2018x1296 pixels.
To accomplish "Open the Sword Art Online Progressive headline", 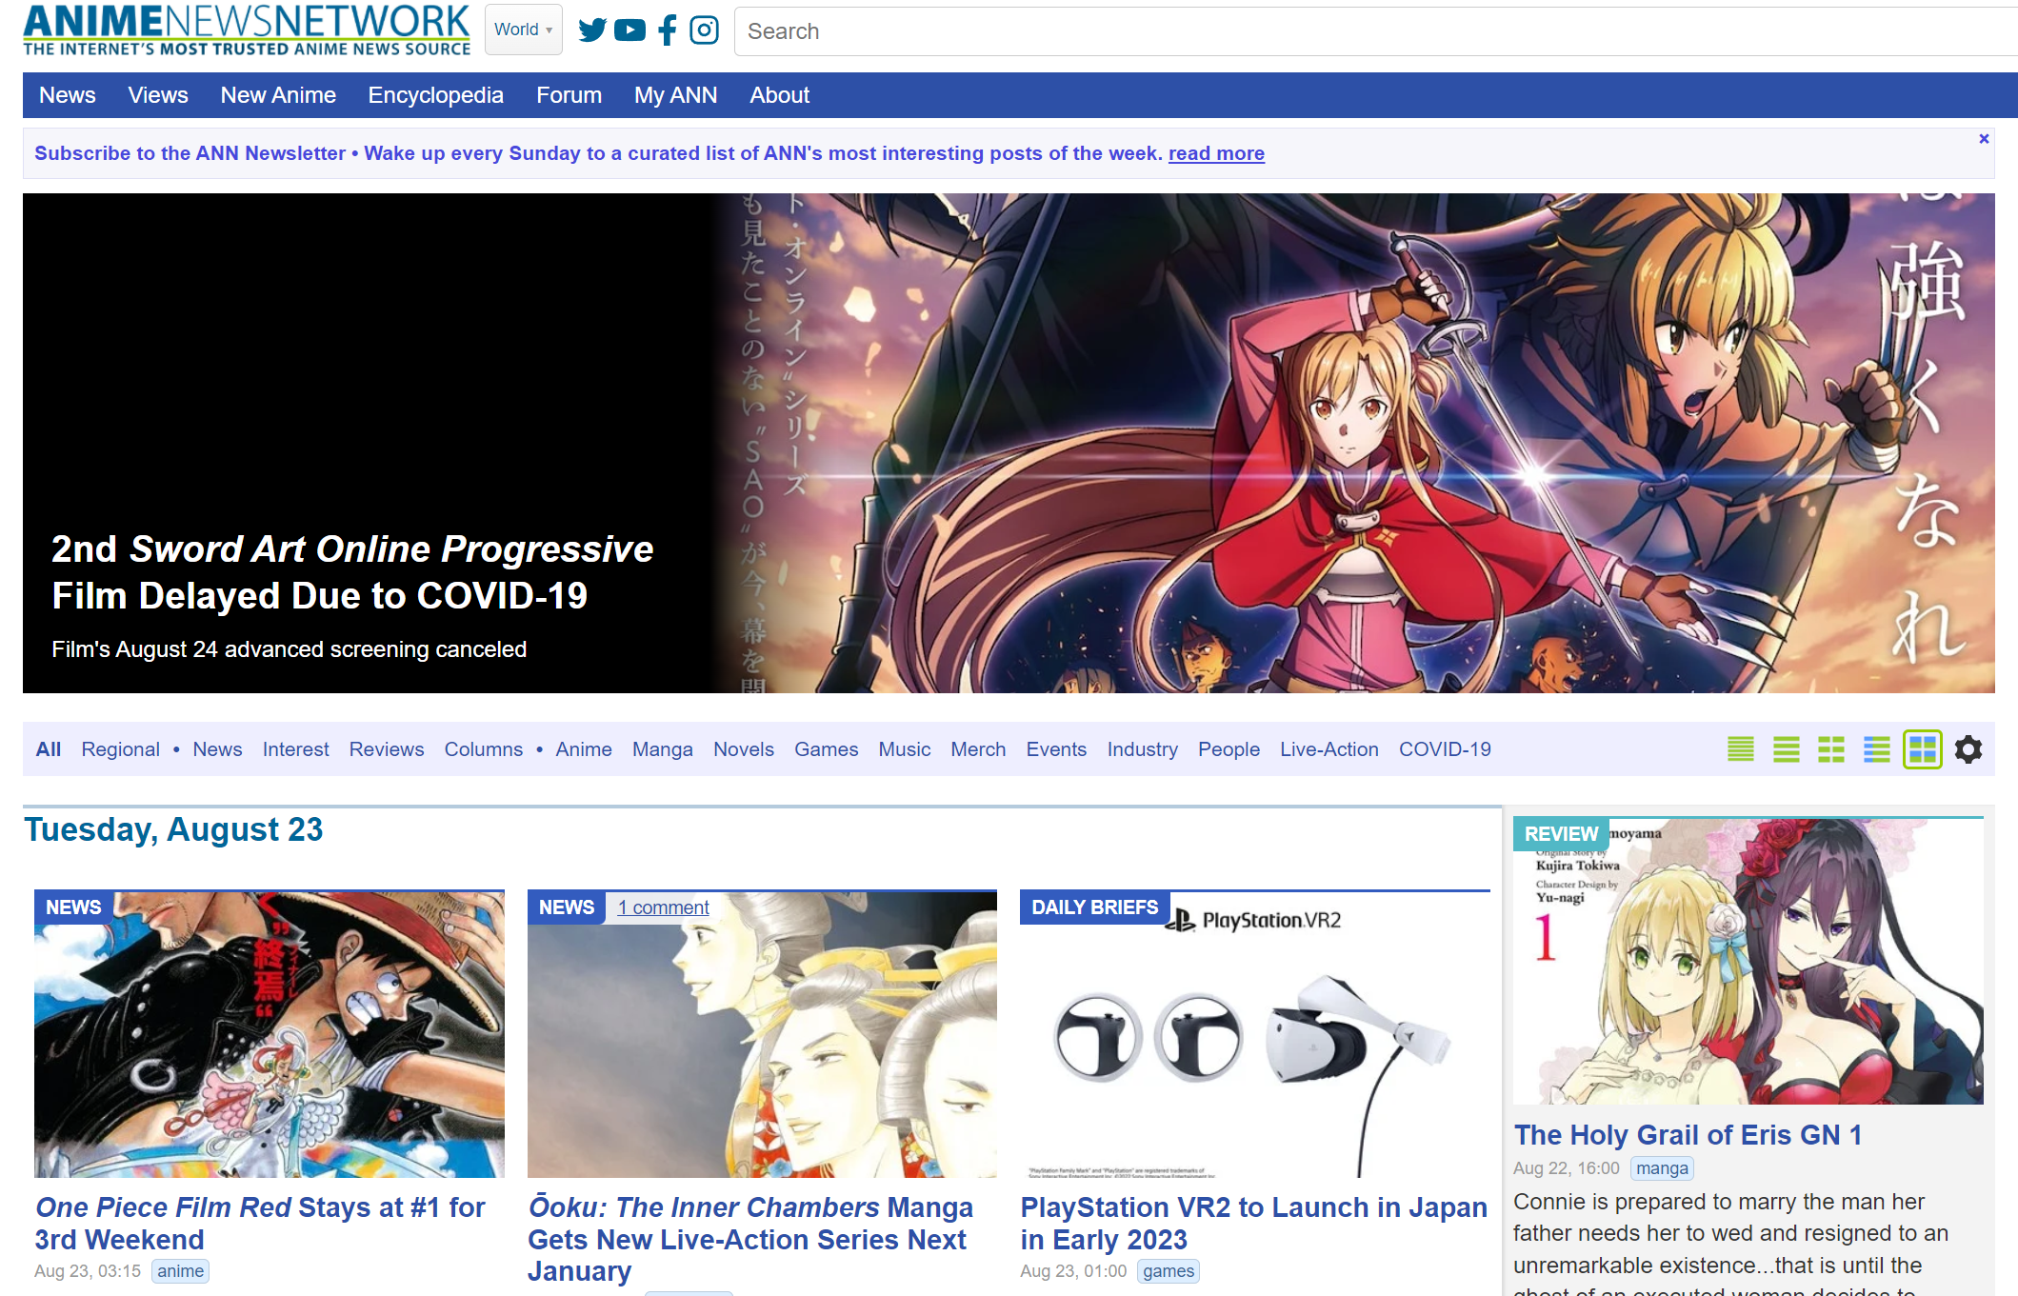I will click(x=351, y=572).
